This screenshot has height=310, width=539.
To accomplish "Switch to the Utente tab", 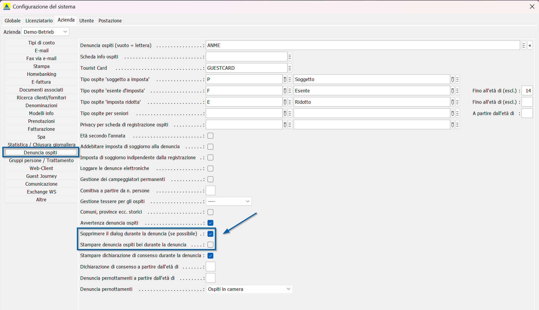I will (x=86, y=21).
